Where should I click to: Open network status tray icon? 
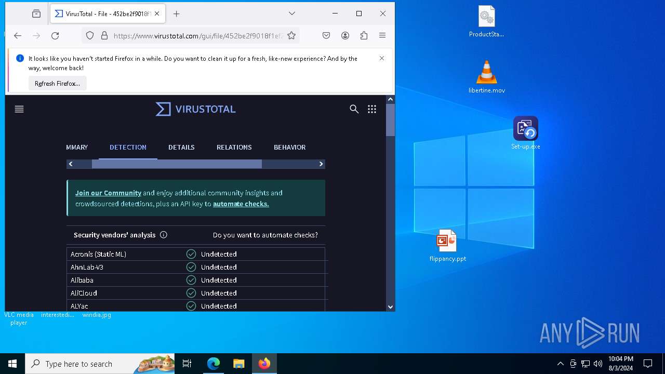click(586, 364)
